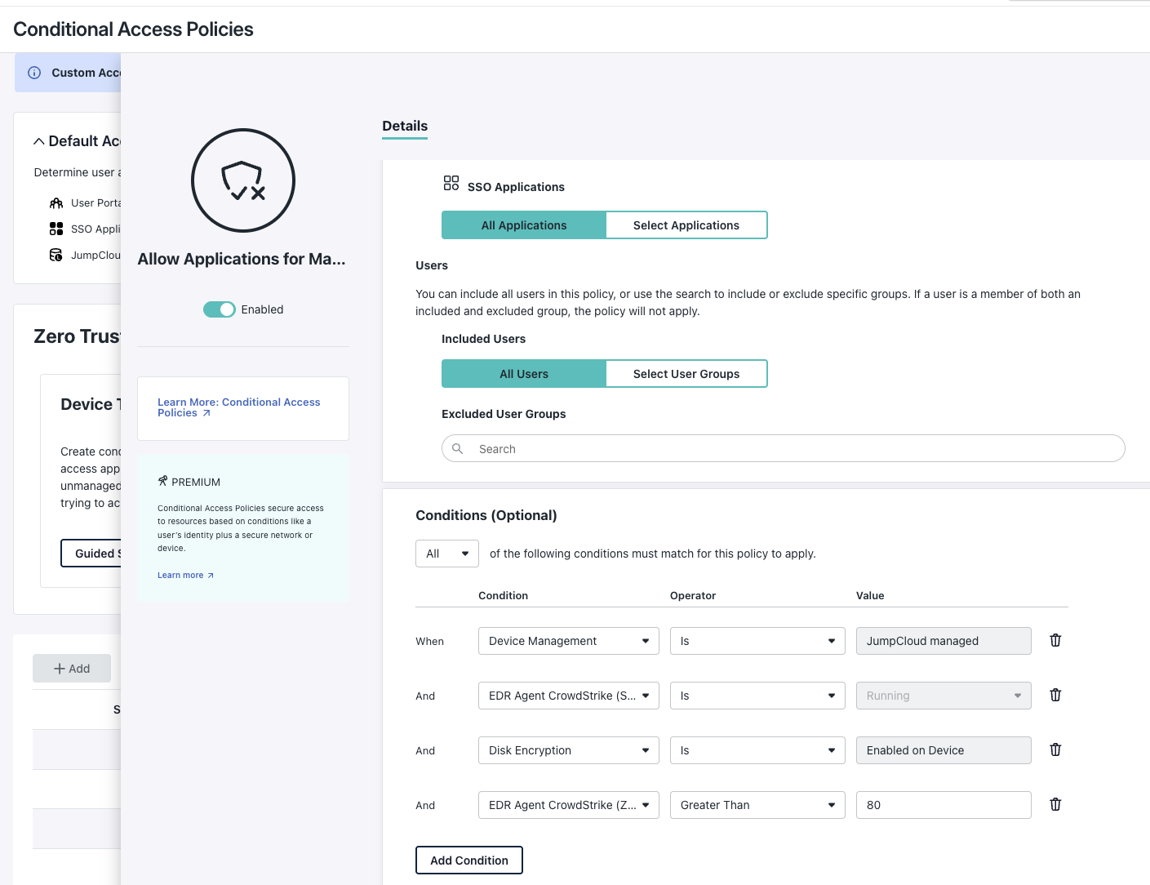The width and height of the screenshot is (1150, 885).
Task: Click trash icon for Disk Encryption condition
Action: point(1055,749)
